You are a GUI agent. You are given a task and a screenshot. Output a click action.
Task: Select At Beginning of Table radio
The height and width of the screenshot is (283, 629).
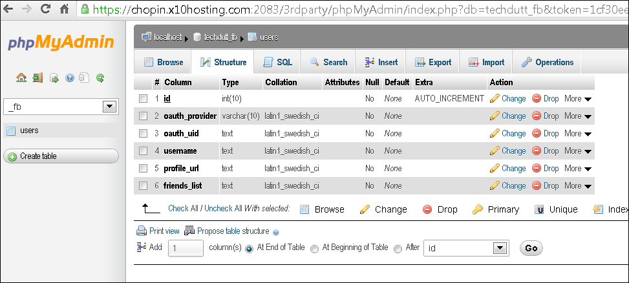[x=315, y=249]
